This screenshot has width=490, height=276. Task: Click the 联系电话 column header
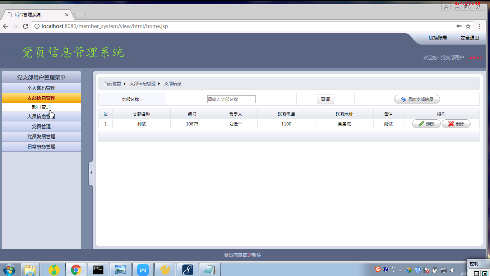286,114
